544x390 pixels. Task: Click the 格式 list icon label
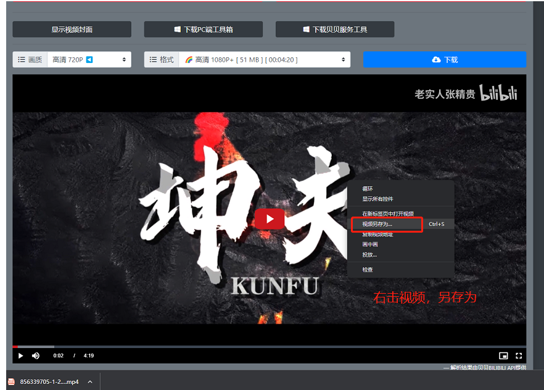(x=162, y=60)
